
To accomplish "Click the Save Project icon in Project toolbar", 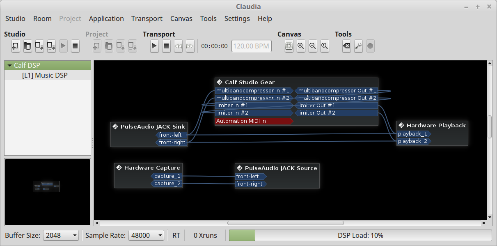I will pyautogui.click(x=121, y=46).
